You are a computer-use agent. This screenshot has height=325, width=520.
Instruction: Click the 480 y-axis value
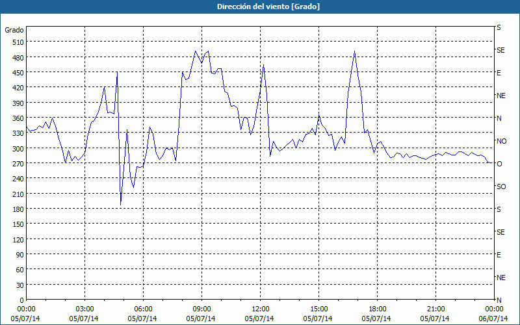point(18,57)
